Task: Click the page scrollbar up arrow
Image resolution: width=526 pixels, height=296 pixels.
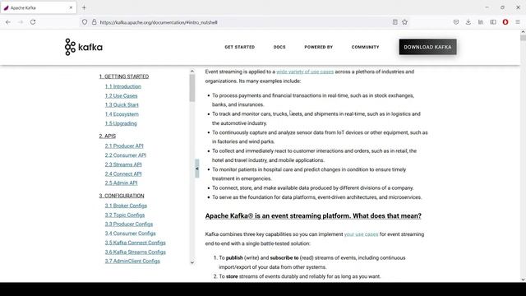Action: [x=523, y=32]
